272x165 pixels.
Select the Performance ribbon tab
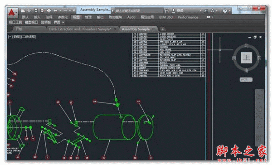tap(188, 17)
